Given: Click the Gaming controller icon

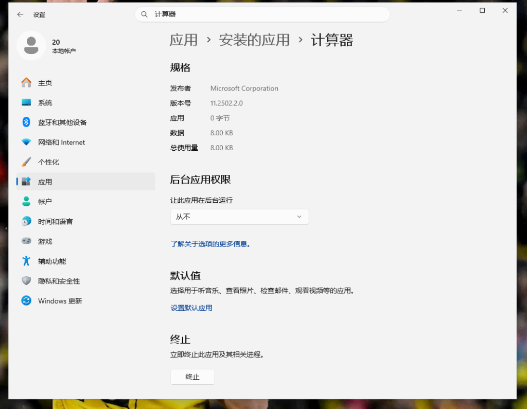Looking at the screenshot, I should pyautogui.click(x=26, y=241).
